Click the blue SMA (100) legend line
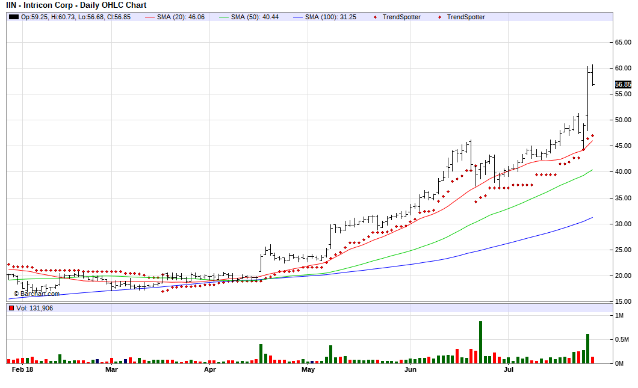This screenshot has width=638, height=388. pos(299,17)
